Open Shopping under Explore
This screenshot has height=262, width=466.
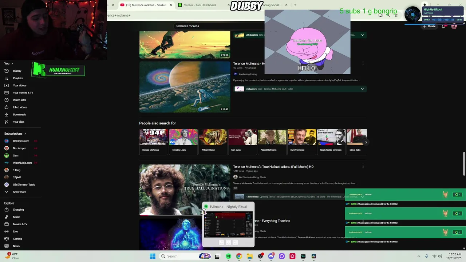(x=18, y=210)
